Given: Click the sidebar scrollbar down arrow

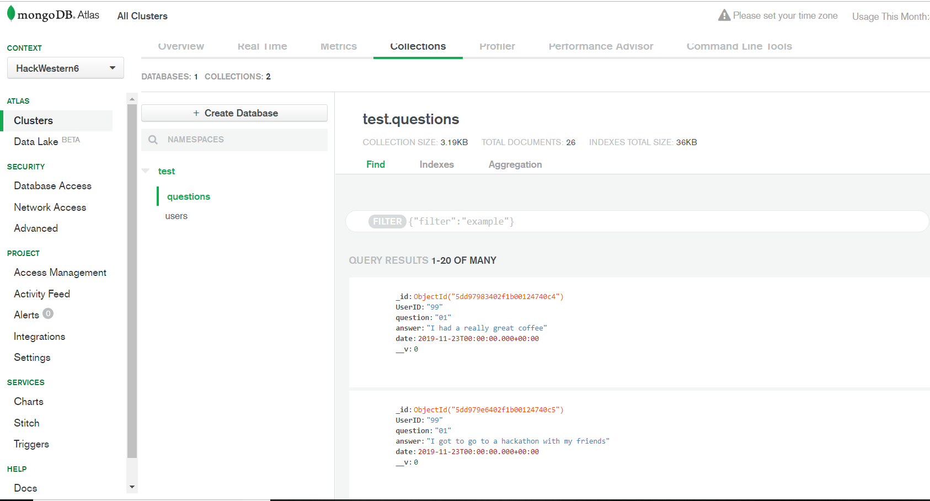Looking at the screenshot, I should pos(132,487).
